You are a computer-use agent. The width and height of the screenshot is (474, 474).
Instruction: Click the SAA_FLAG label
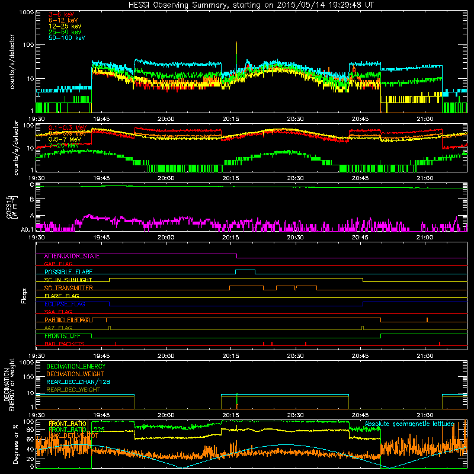[x=58, y=312]
